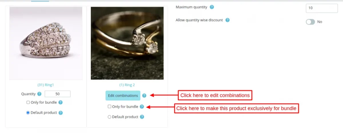This screenshot has width=343, height=133.
Task: Enable the quantity wise discount toggle
Action: tap(310, 22)
